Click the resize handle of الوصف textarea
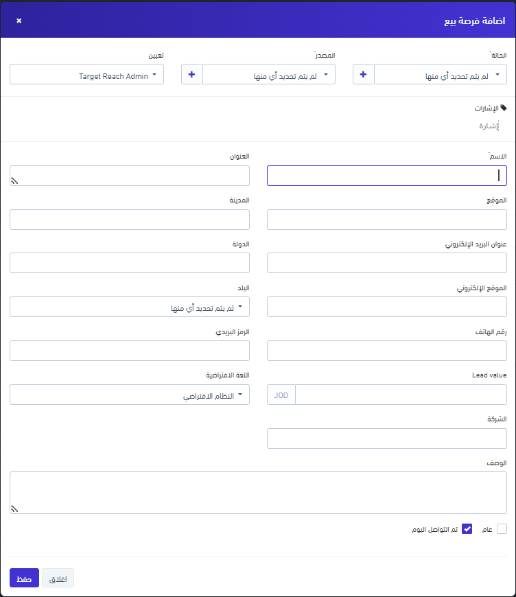 pos(14,508)
